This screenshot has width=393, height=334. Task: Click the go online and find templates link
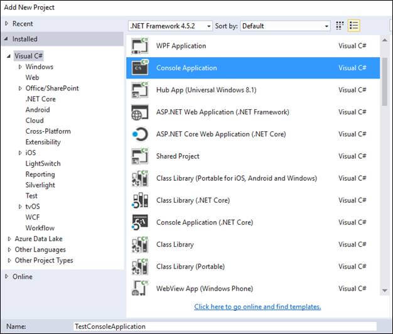[257, 306]
